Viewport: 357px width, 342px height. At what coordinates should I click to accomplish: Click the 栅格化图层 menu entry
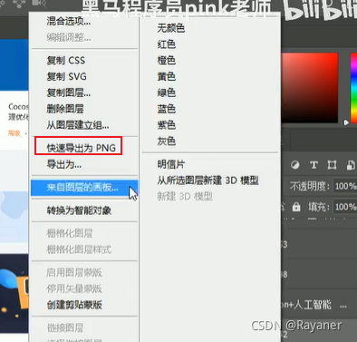coord(70,233)
